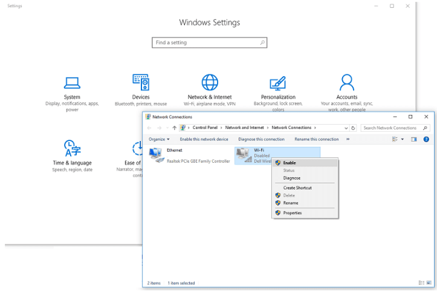Open Devices settings tile

click(141, 90)
